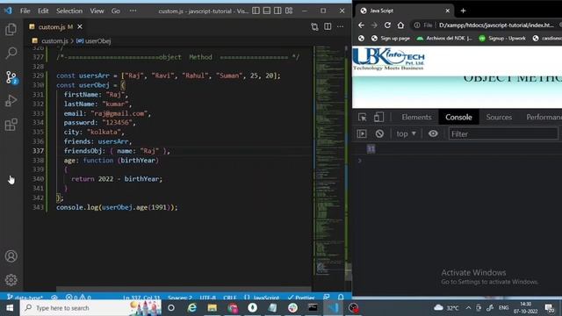Activate DevTools inspect element picker
This screenshot has height=316, width=562.
click(363, 117)
